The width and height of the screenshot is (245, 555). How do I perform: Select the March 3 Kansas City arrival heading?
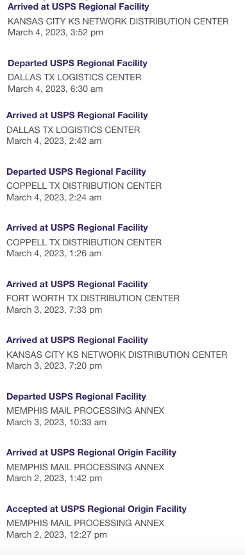77,340
